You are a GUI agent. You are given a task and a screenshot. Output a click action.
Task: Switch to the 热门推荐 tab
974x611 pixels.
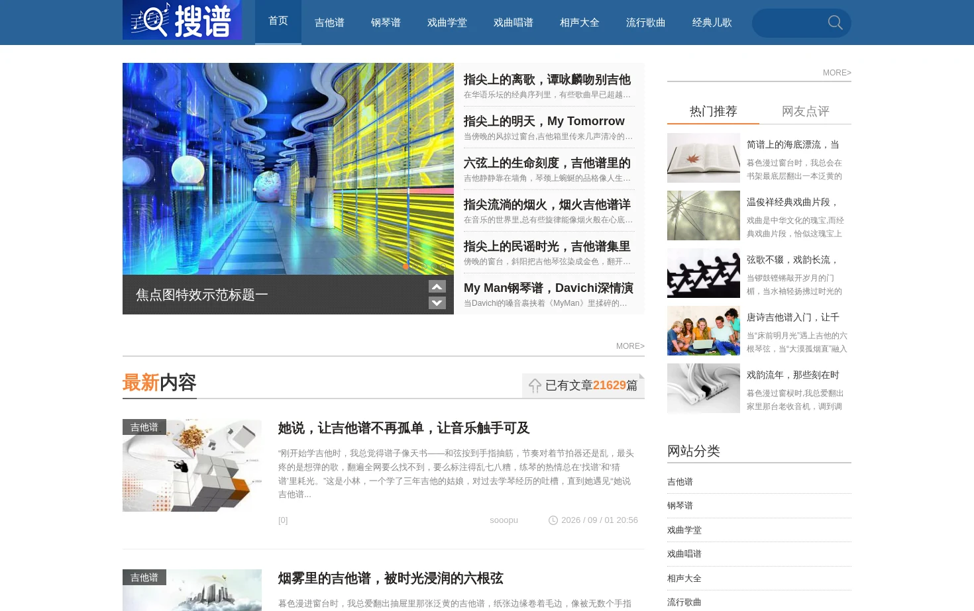coord(713,111)
